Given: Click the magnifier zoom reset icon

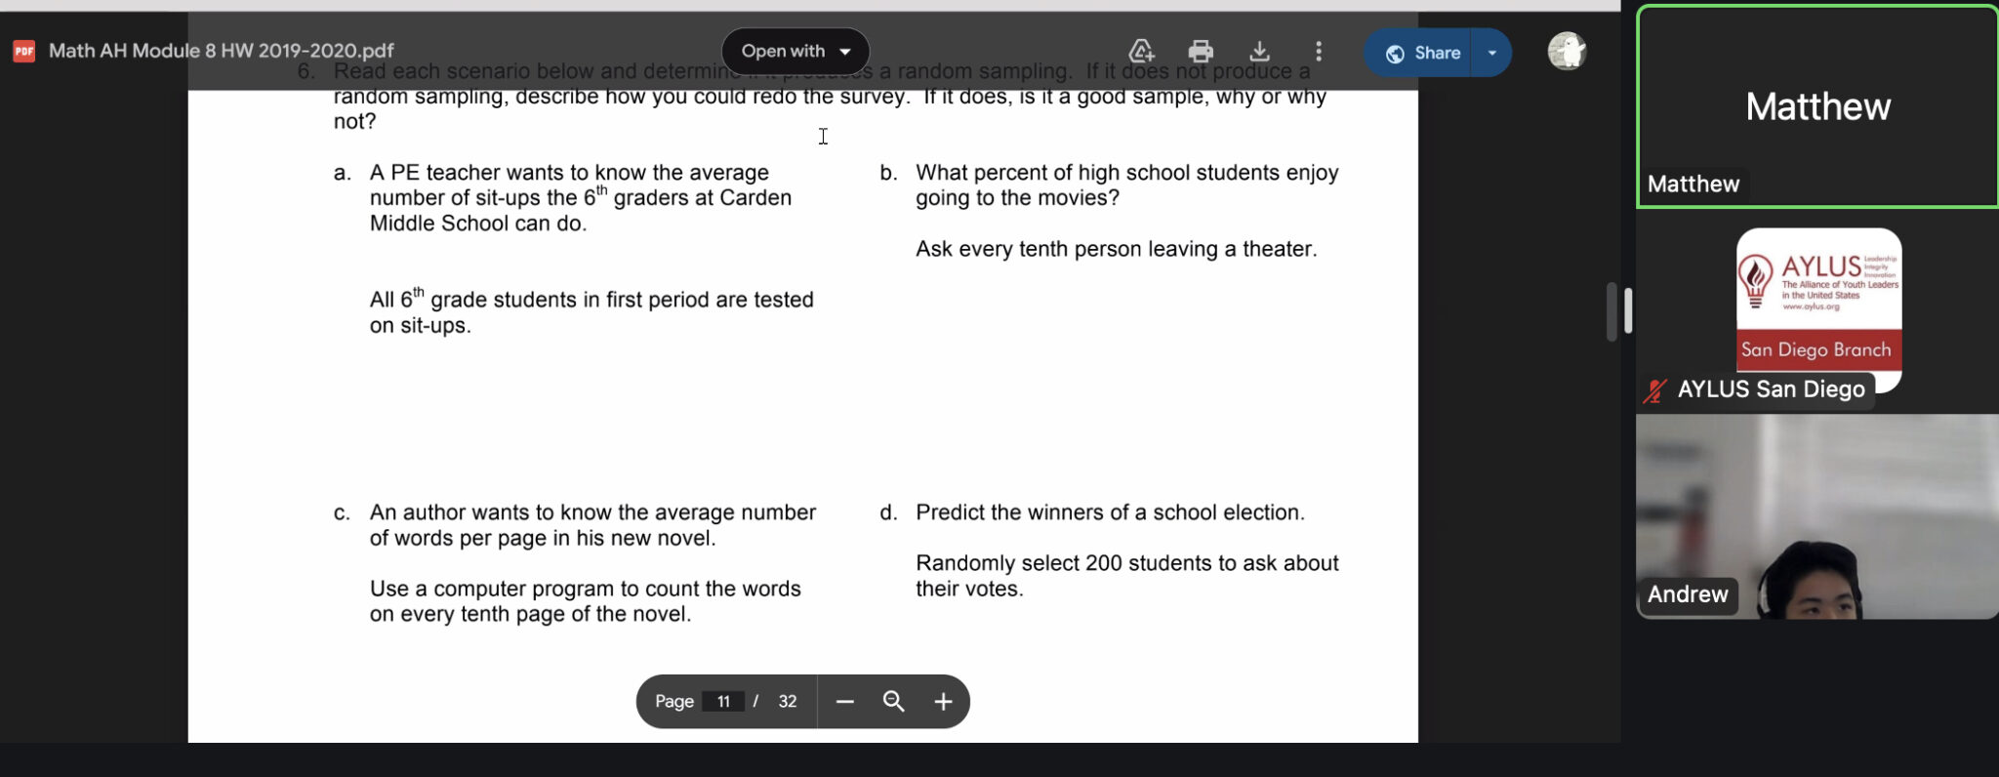Looking at the screenshot, I should click(893, 701).
